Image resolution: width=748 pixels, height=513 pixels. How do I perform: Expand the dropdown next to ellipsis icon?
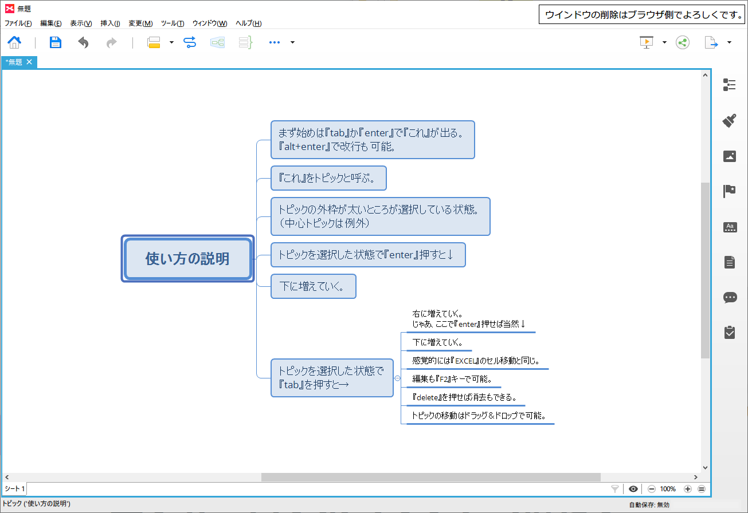[292, 42]
